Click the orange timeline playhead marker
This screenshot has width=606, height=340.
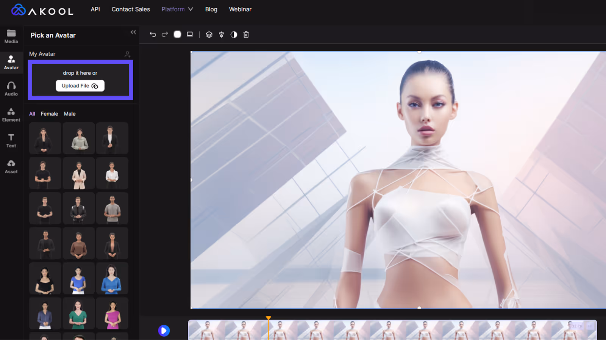click(x=269, y=318)
